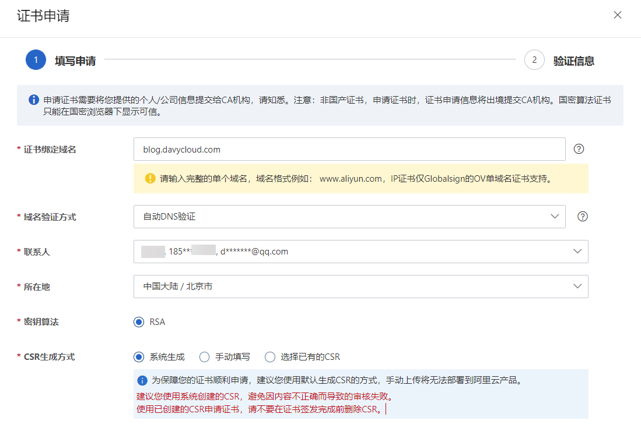Choose 手动填写 CSR generation option
The width and height of the screenshot is (641, 442).
(204, 357)
